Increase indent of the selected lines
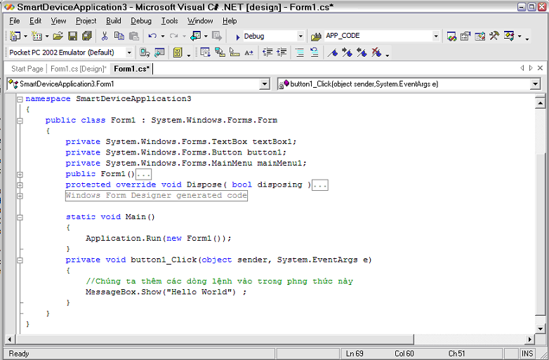The width and height of the screenshot is (549, 360). point(282,53)
